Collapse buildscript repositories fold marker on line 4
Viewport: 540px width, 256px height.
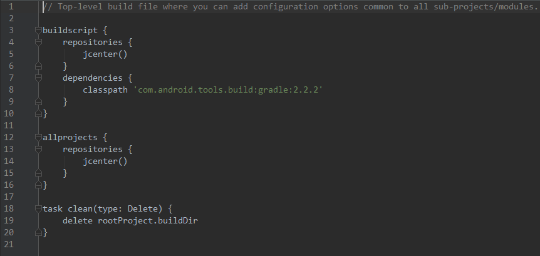39,43
